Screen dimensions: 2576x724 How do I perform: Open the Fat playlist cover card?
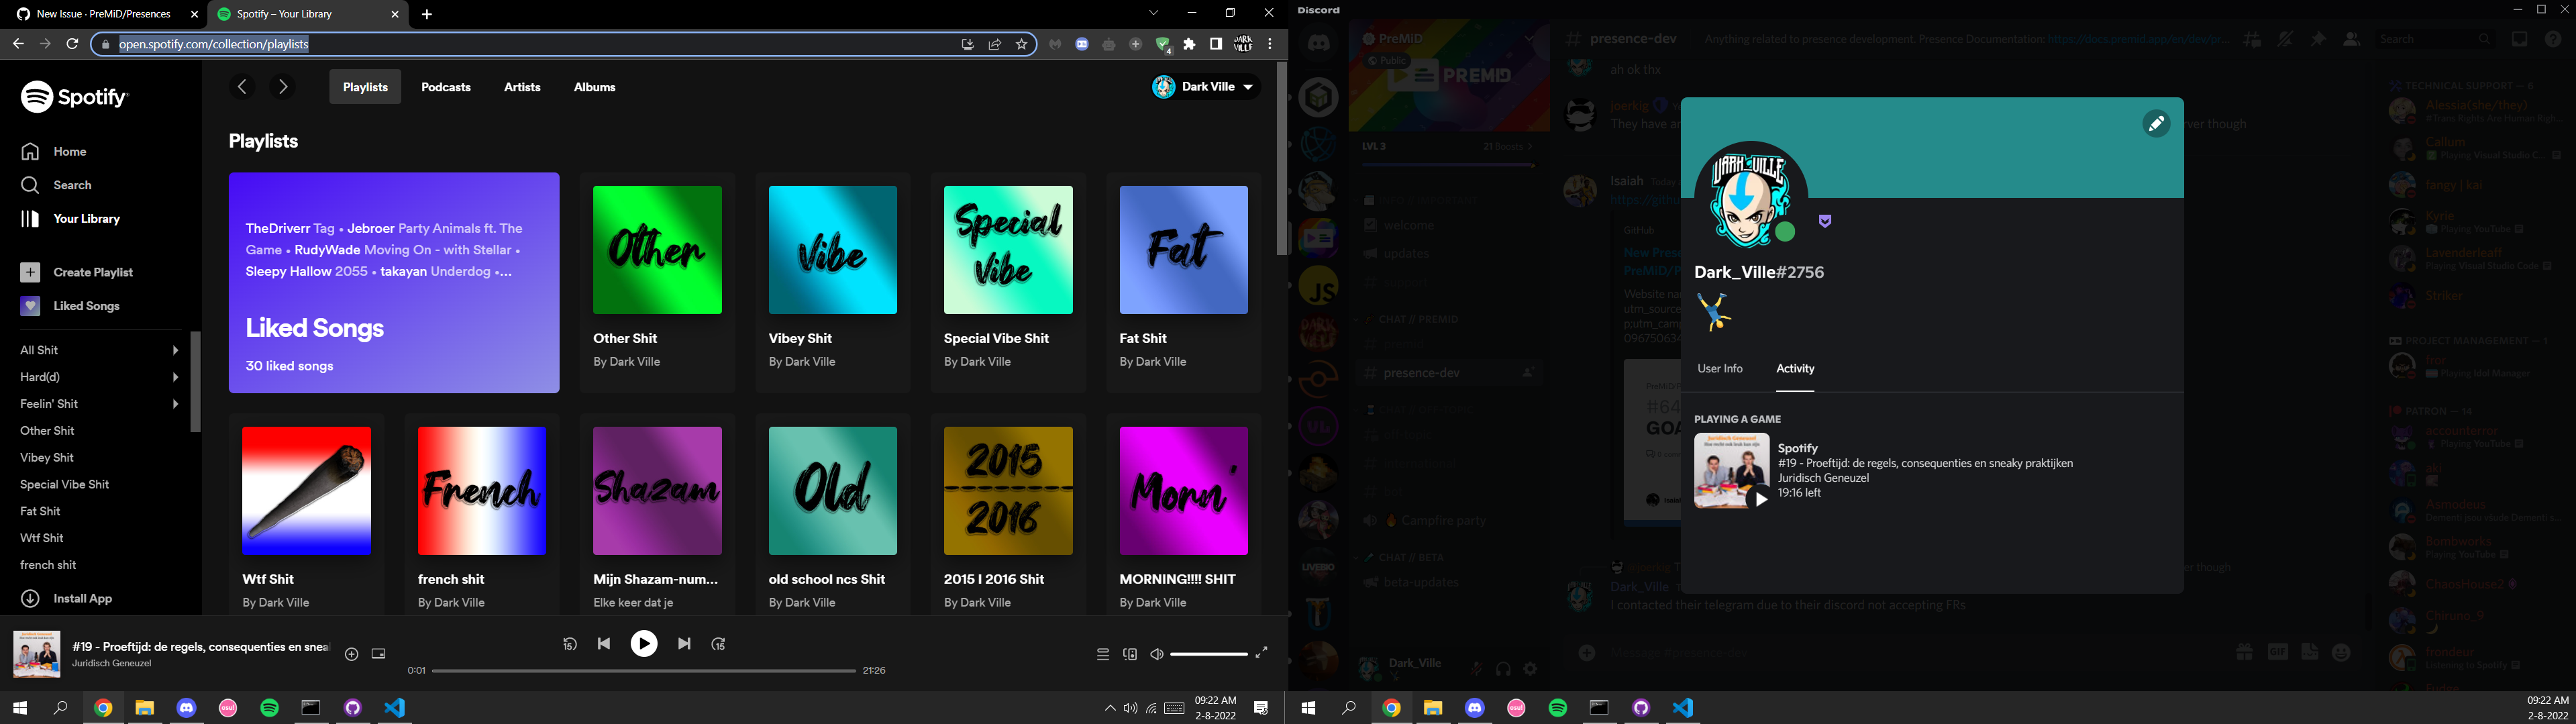point(1184,250)
